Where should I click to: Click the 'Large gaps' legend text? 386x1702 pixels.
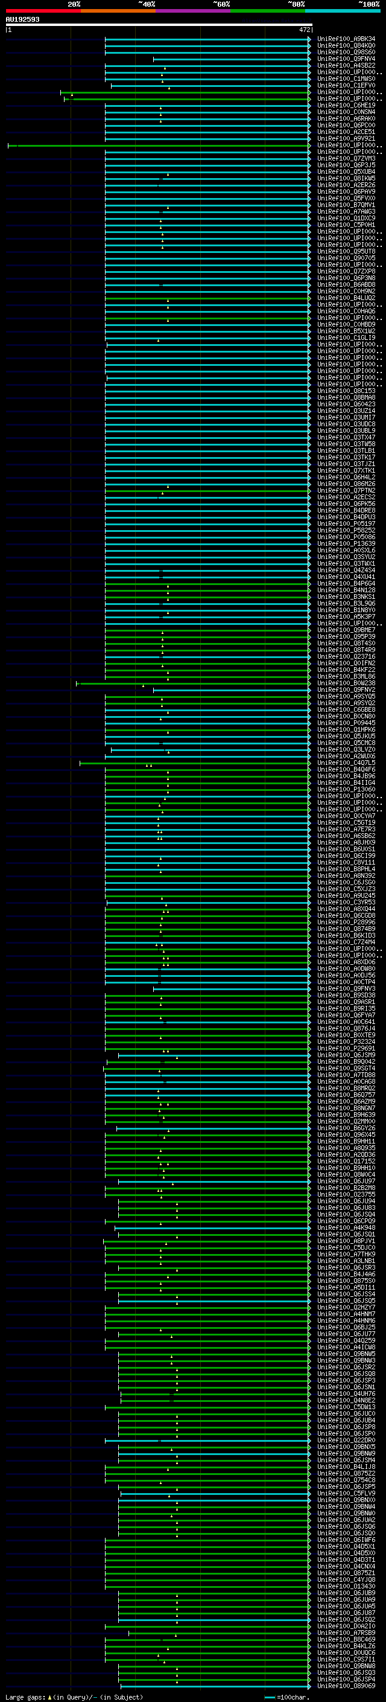point(25,1697)
